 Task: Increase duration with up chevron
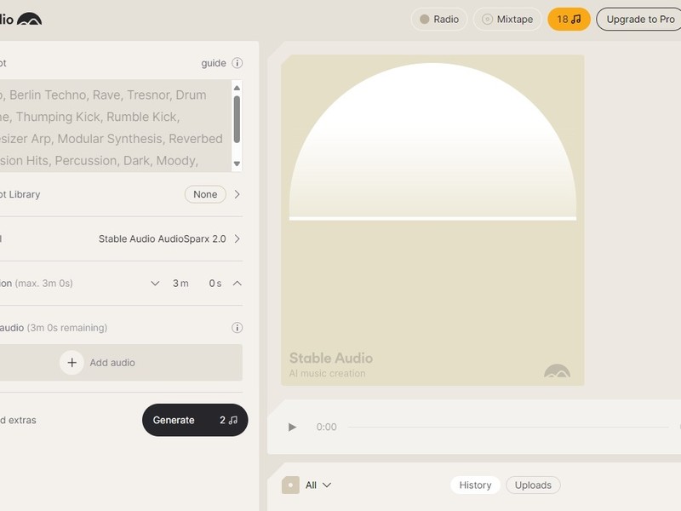(x=237, y=284)
